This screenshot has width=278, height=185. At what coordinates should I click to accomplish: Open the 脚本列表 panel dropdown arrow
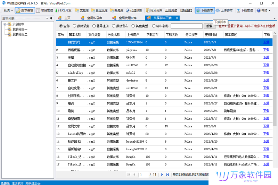click(47, 18)
